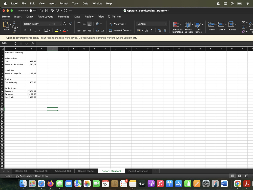253x190 pixels.
Task: Open the Insert ribbon tab
Action: coord(18,17)
